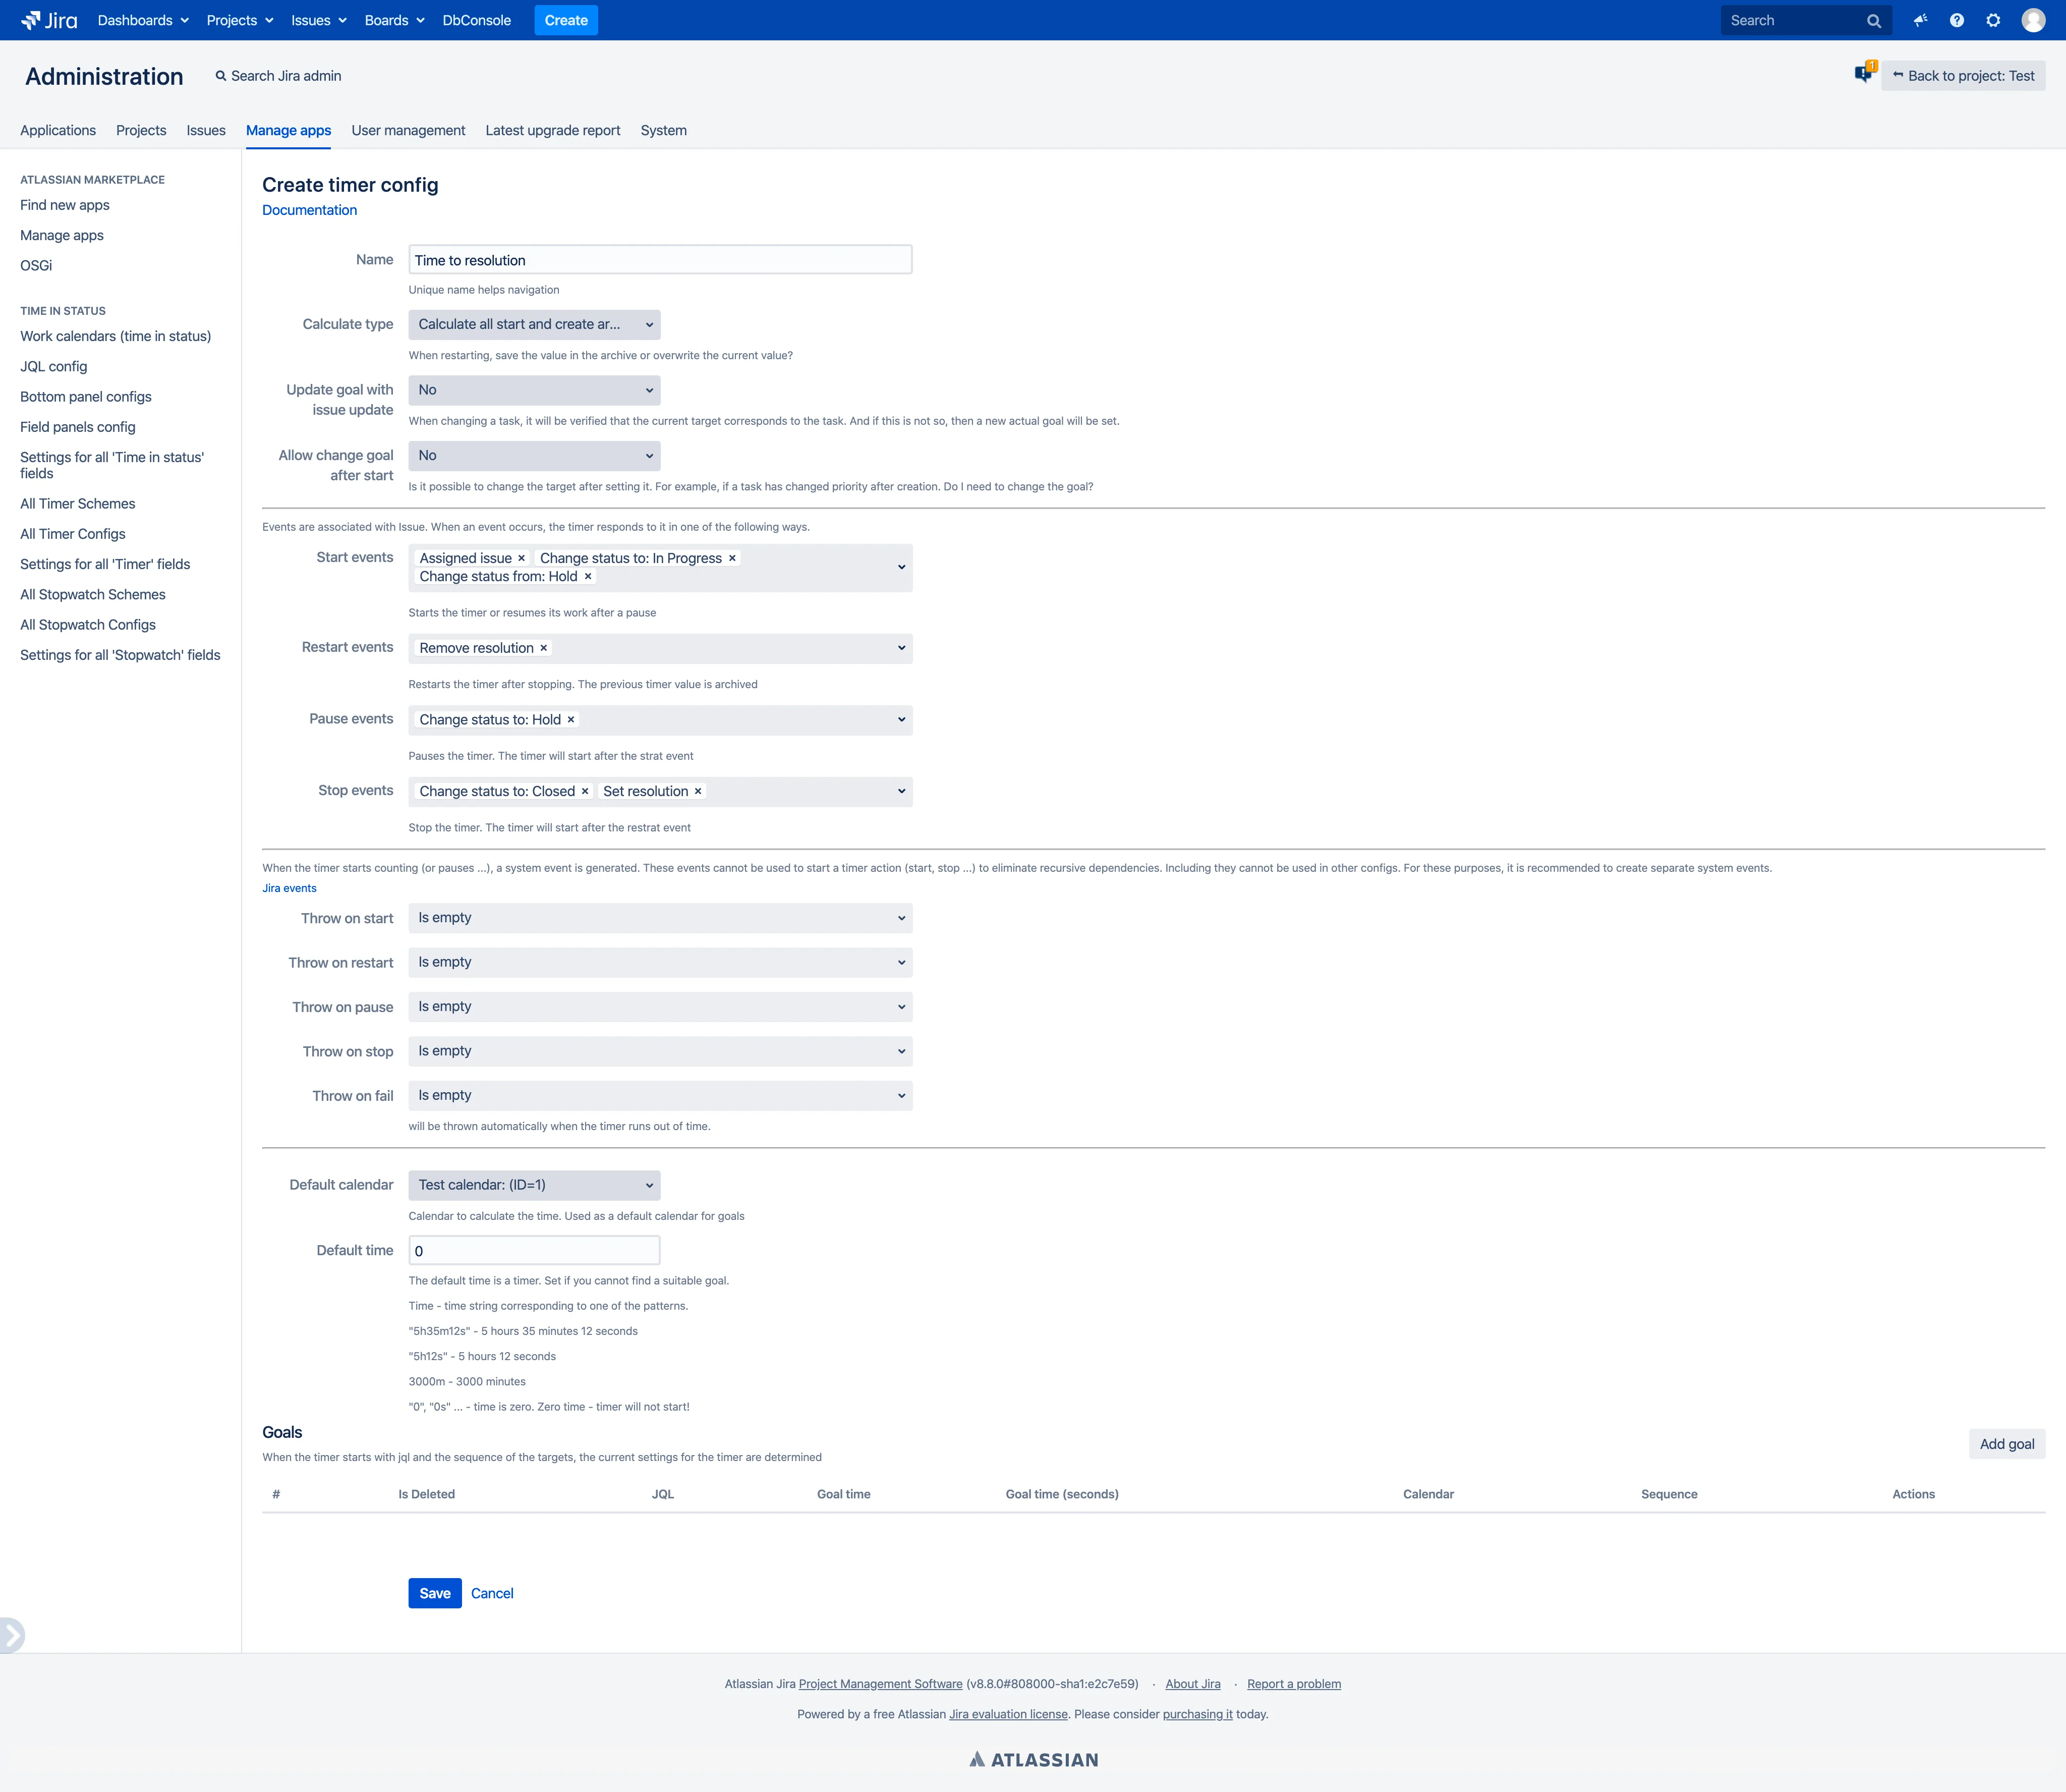
Task: Remove 'Change status to: Hold' pause tag
Action: 571,719
